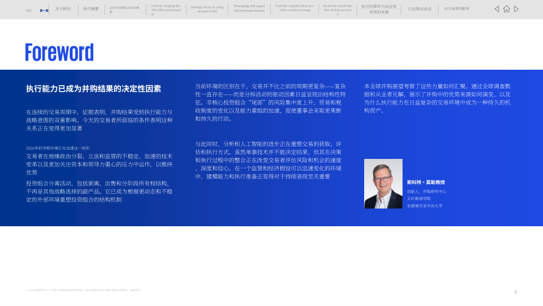Open the 关于研究 tab
The width and height of the screenshot is (543, 306).
click(63, 9)
